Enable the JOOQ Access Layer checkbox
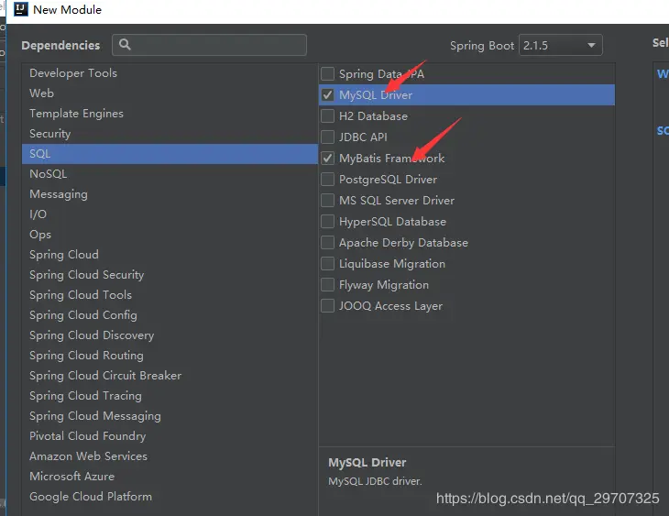The height and width of the screenshot is (516, 669). tap(327, 305)
